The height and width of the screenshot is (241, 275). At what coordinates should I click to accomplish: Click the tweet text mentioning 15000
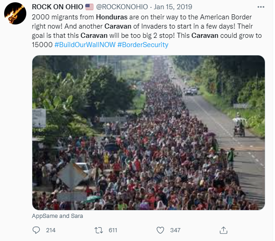coord(42,45)
